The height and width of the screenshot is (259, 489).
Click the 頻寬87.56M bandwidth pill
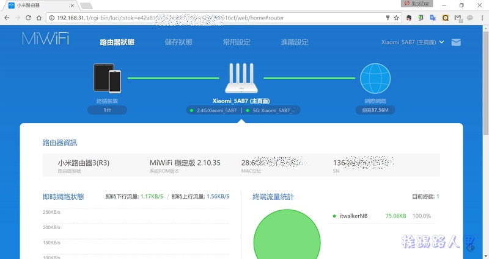coord(375,110)
